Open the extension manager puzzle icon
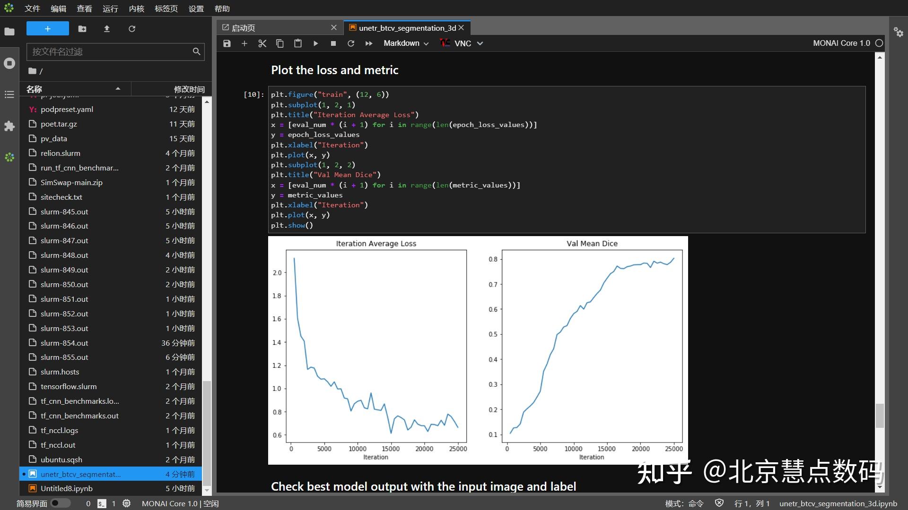The height and width of the screenshot is (510, 908). tap(9, 126)
